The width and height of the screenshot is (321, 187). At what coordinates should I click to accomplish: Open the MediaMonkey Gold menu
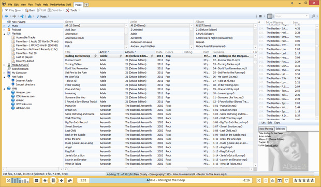(x=61, y=4)
